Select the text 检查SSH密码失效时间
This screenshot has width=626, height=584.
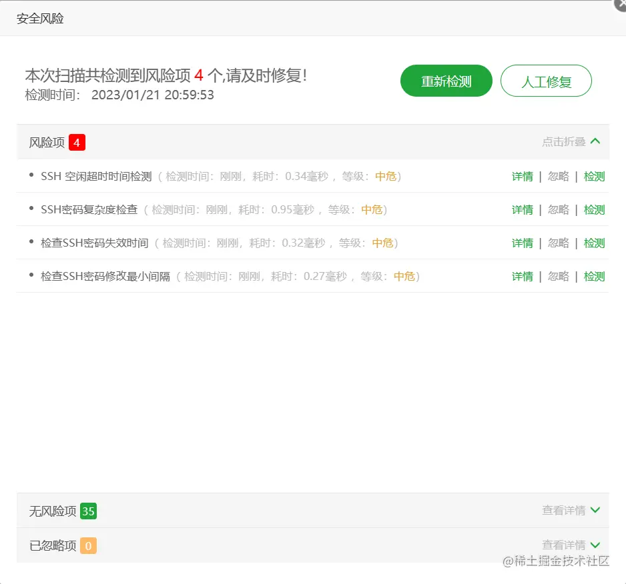95,243
